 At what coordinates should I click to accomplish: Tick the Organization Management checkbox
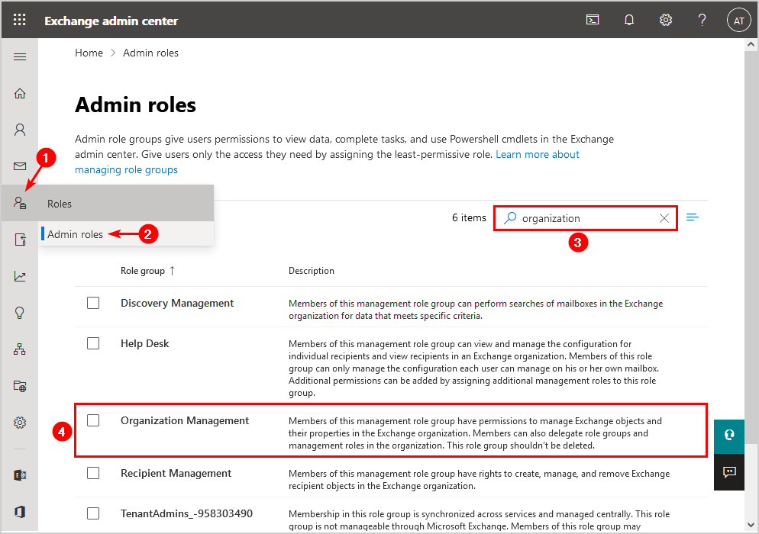[93, 420]
